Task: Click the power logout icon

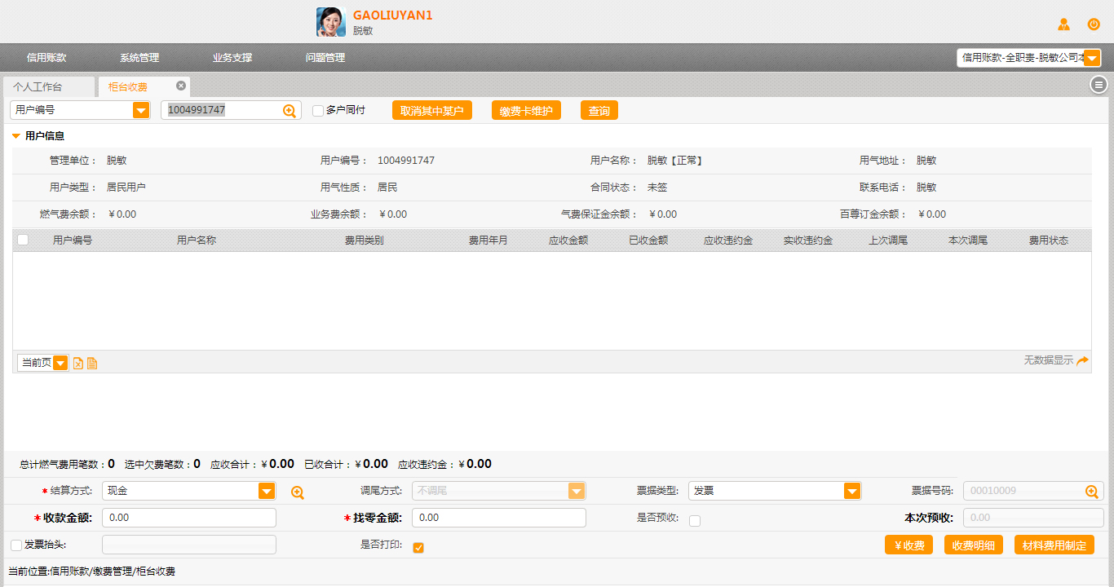Action: (1094, 24)
